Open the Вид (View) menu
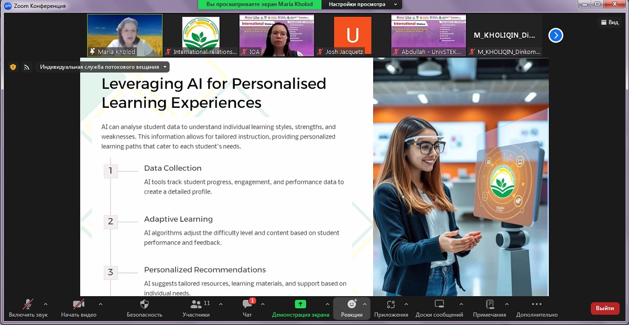The height and width of the screenshot is (325, 629). click(610, 22)
